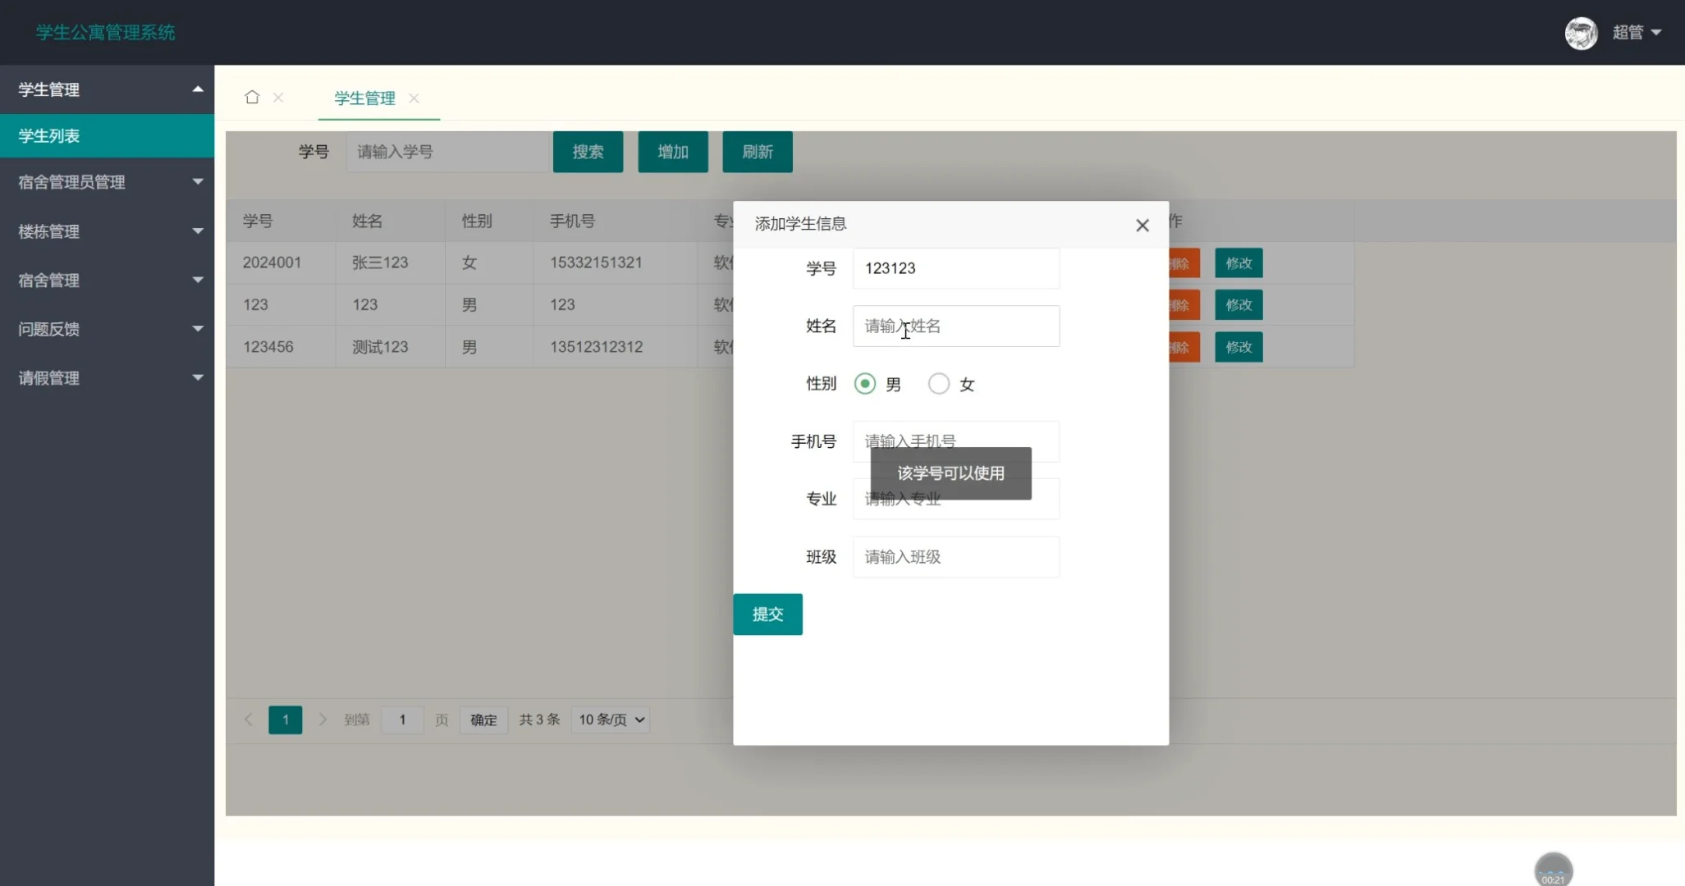This screenshot has height=886, width=1685.
Task: Select the 女 gender radio button
Action: point(938,383)
